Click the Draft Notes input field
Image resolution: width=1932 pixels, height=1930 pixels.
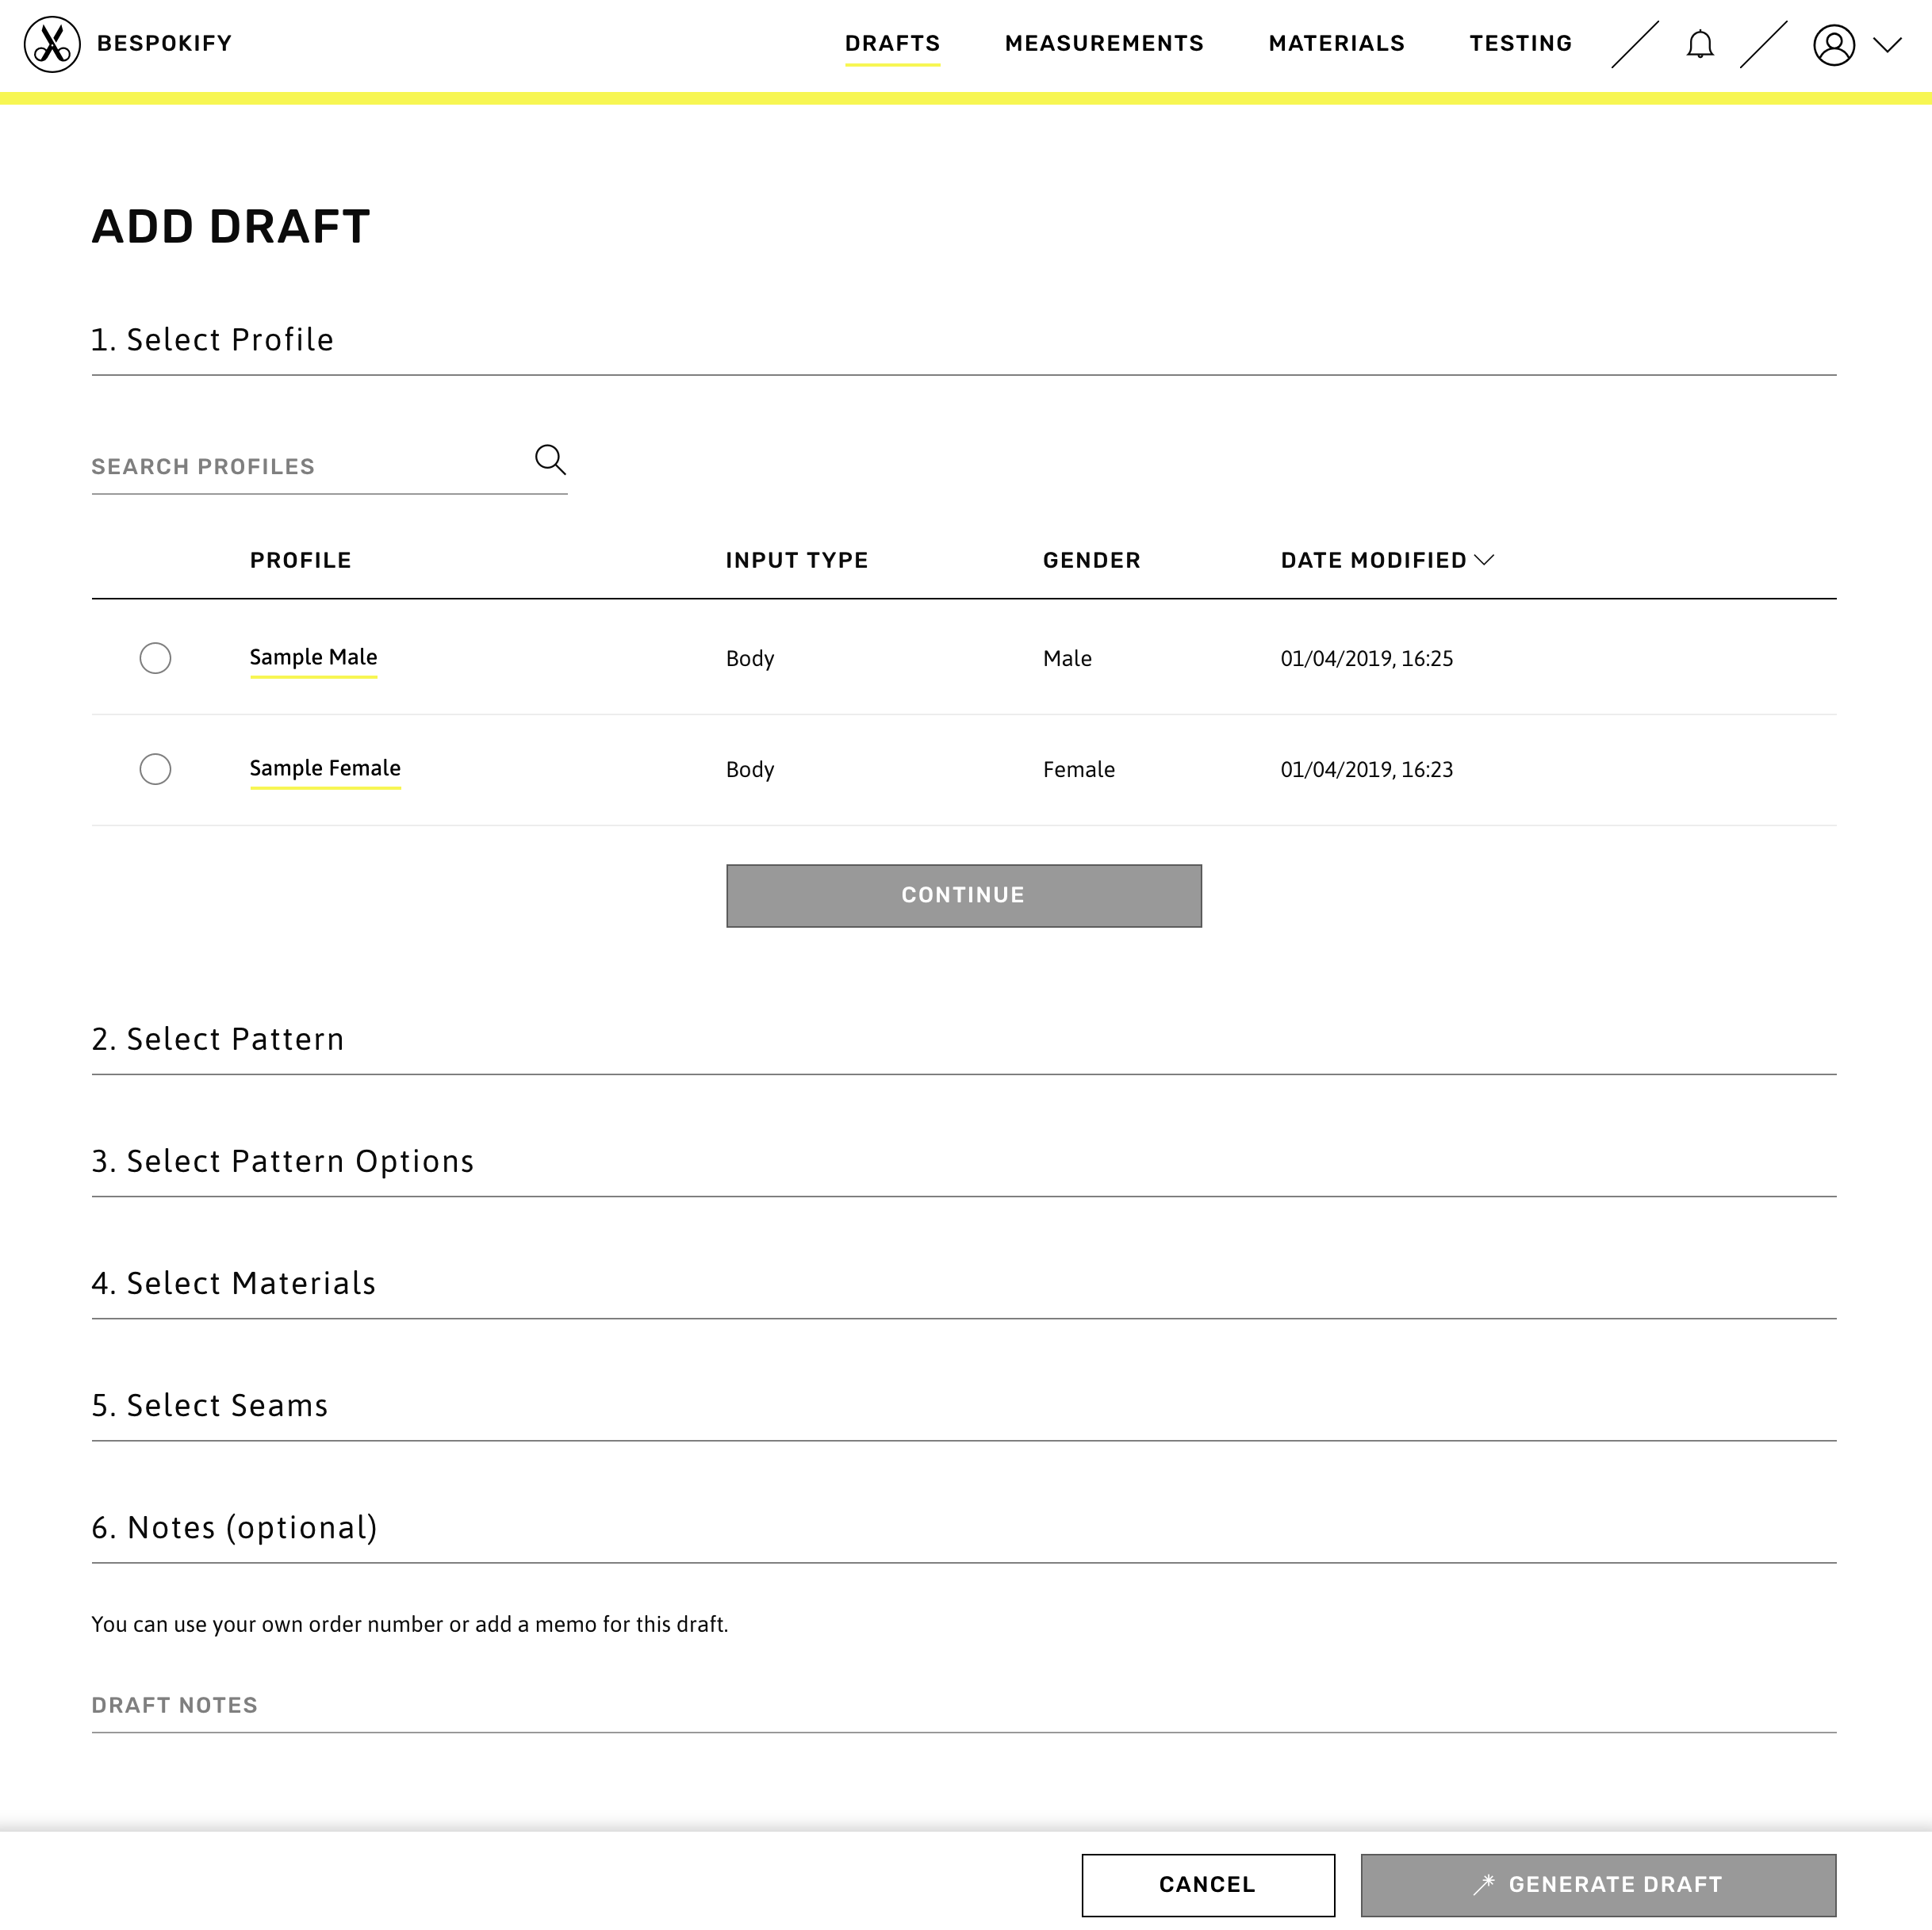(965, 1704)
